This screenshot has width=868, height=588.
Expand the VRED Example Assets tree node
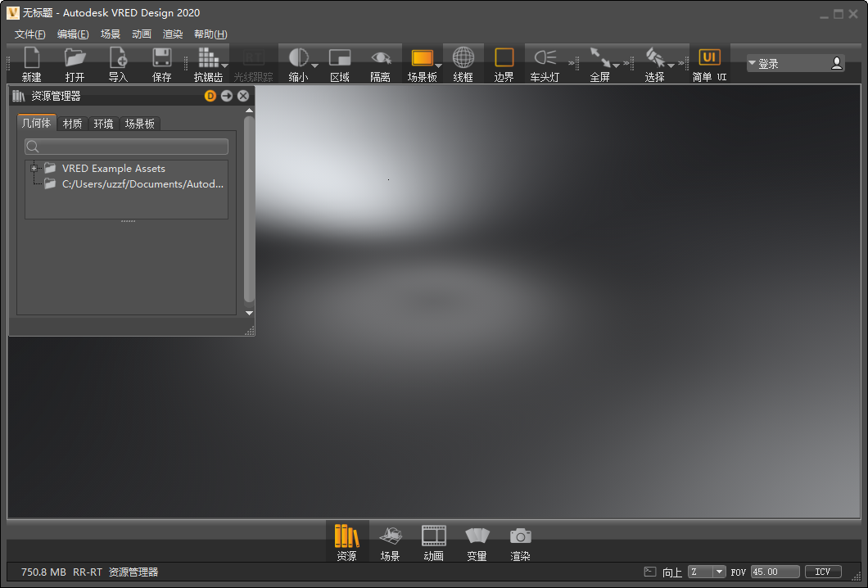32,168
